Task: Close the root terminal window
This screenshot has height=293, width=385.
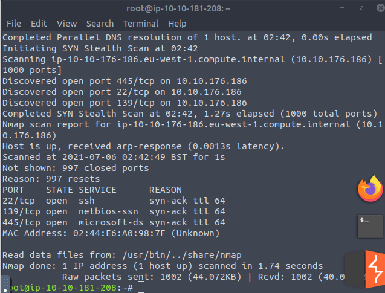Action: 380,8
